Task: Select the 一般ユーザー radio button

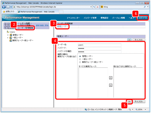Action: (x=80, y=59)
